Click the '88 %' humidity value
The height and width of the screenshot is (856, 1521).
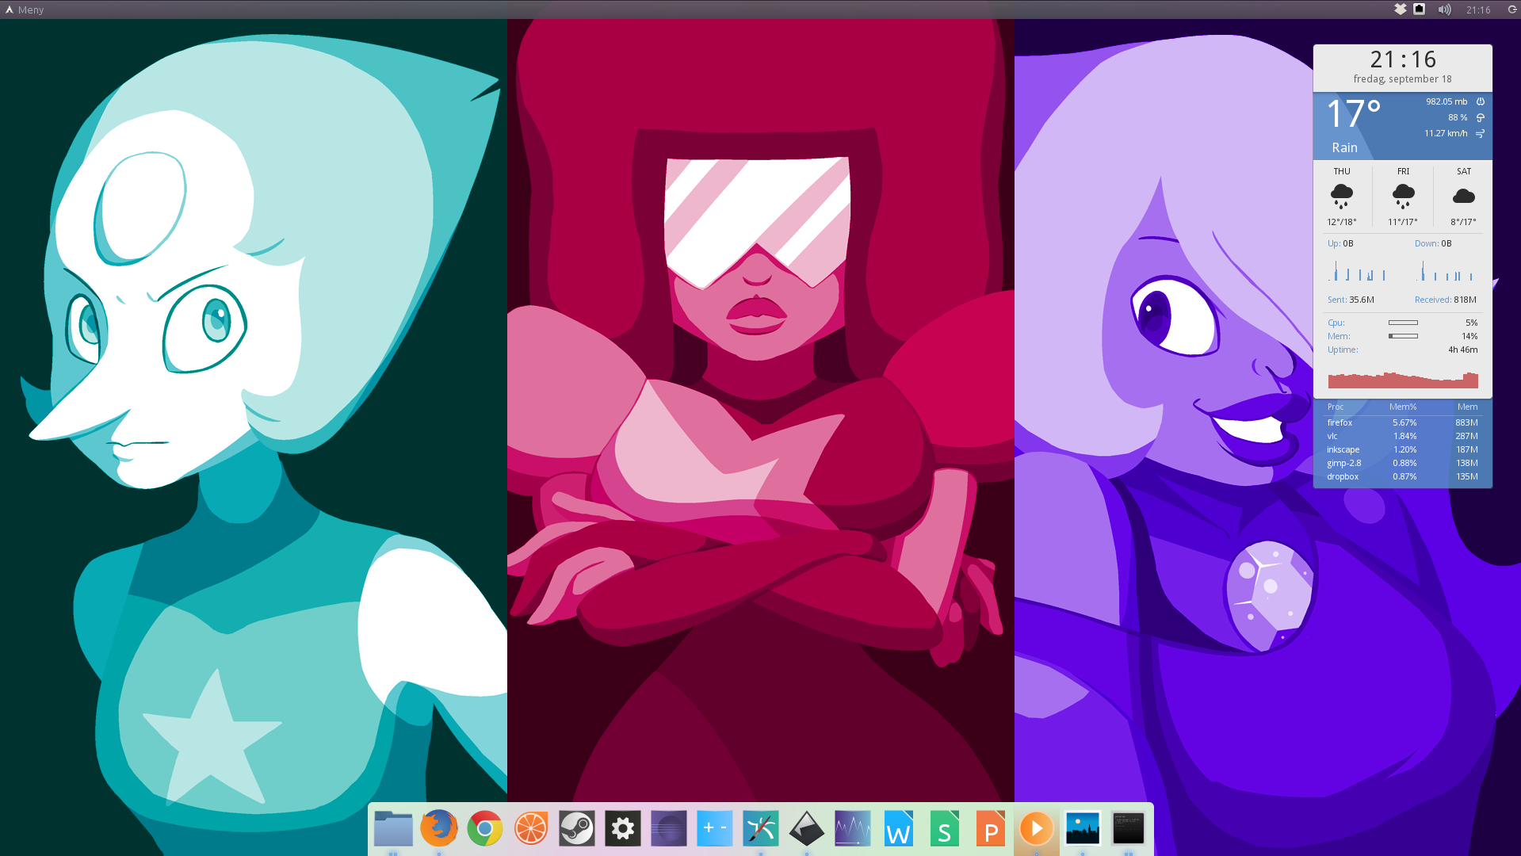pos(1458,117)
